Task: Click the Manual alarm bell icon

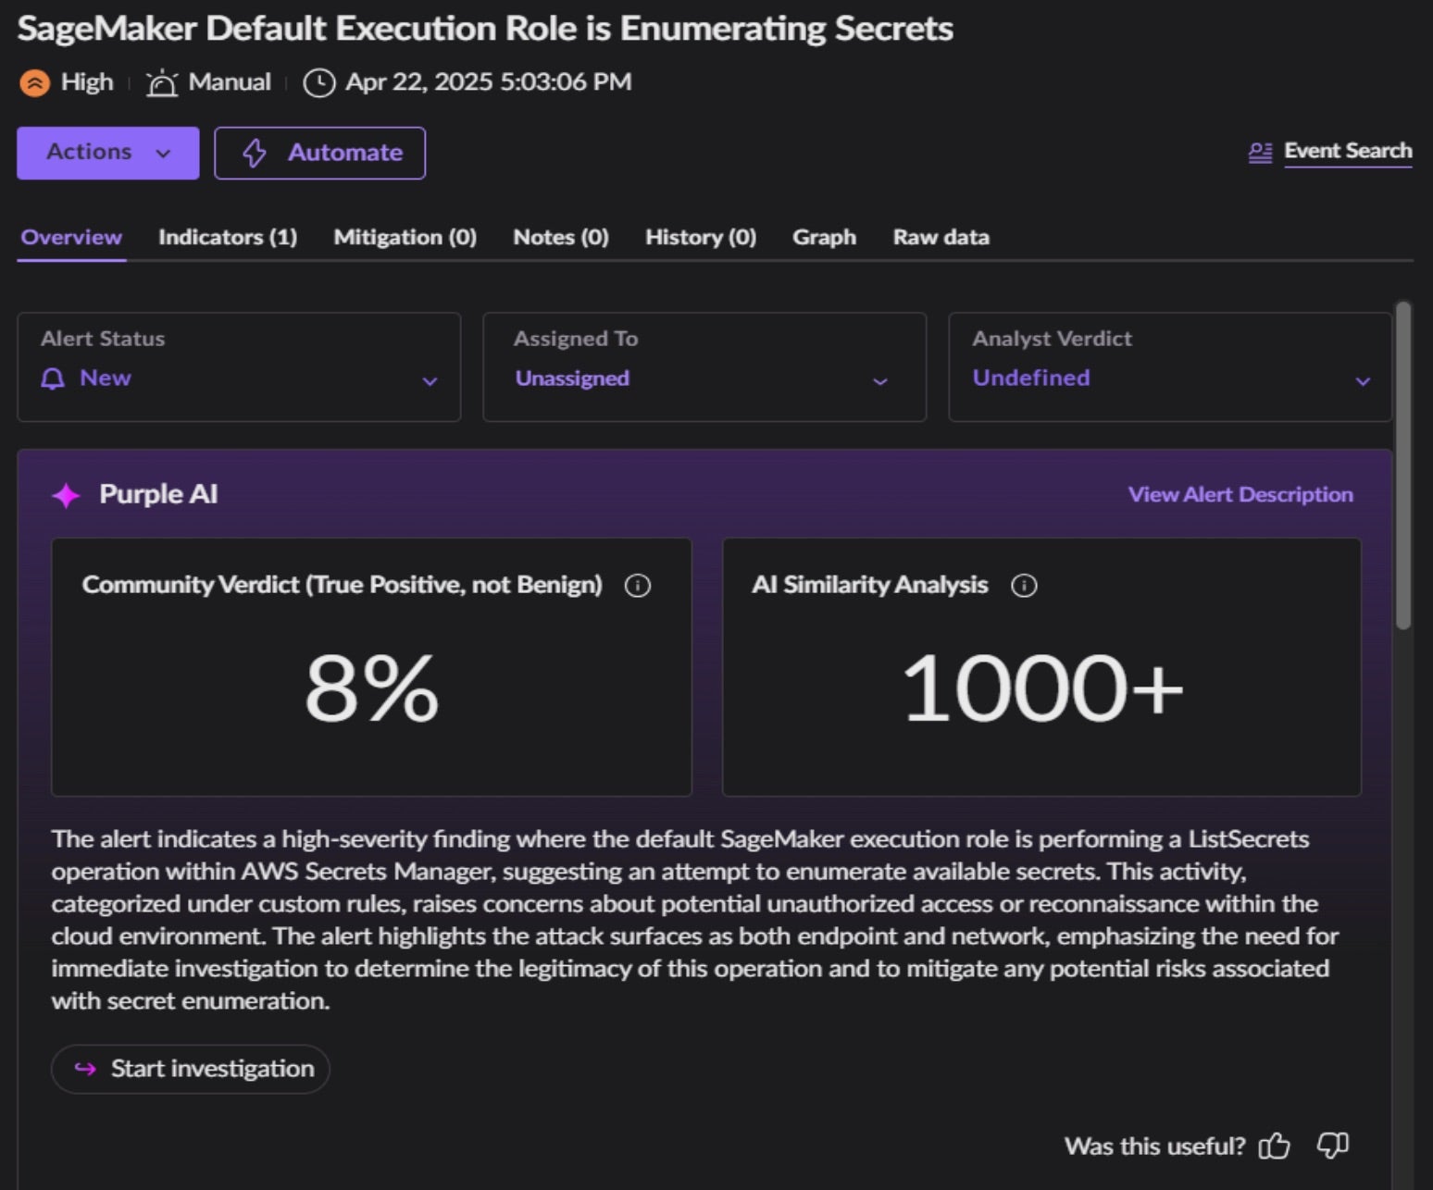Action: pos(162,83)
